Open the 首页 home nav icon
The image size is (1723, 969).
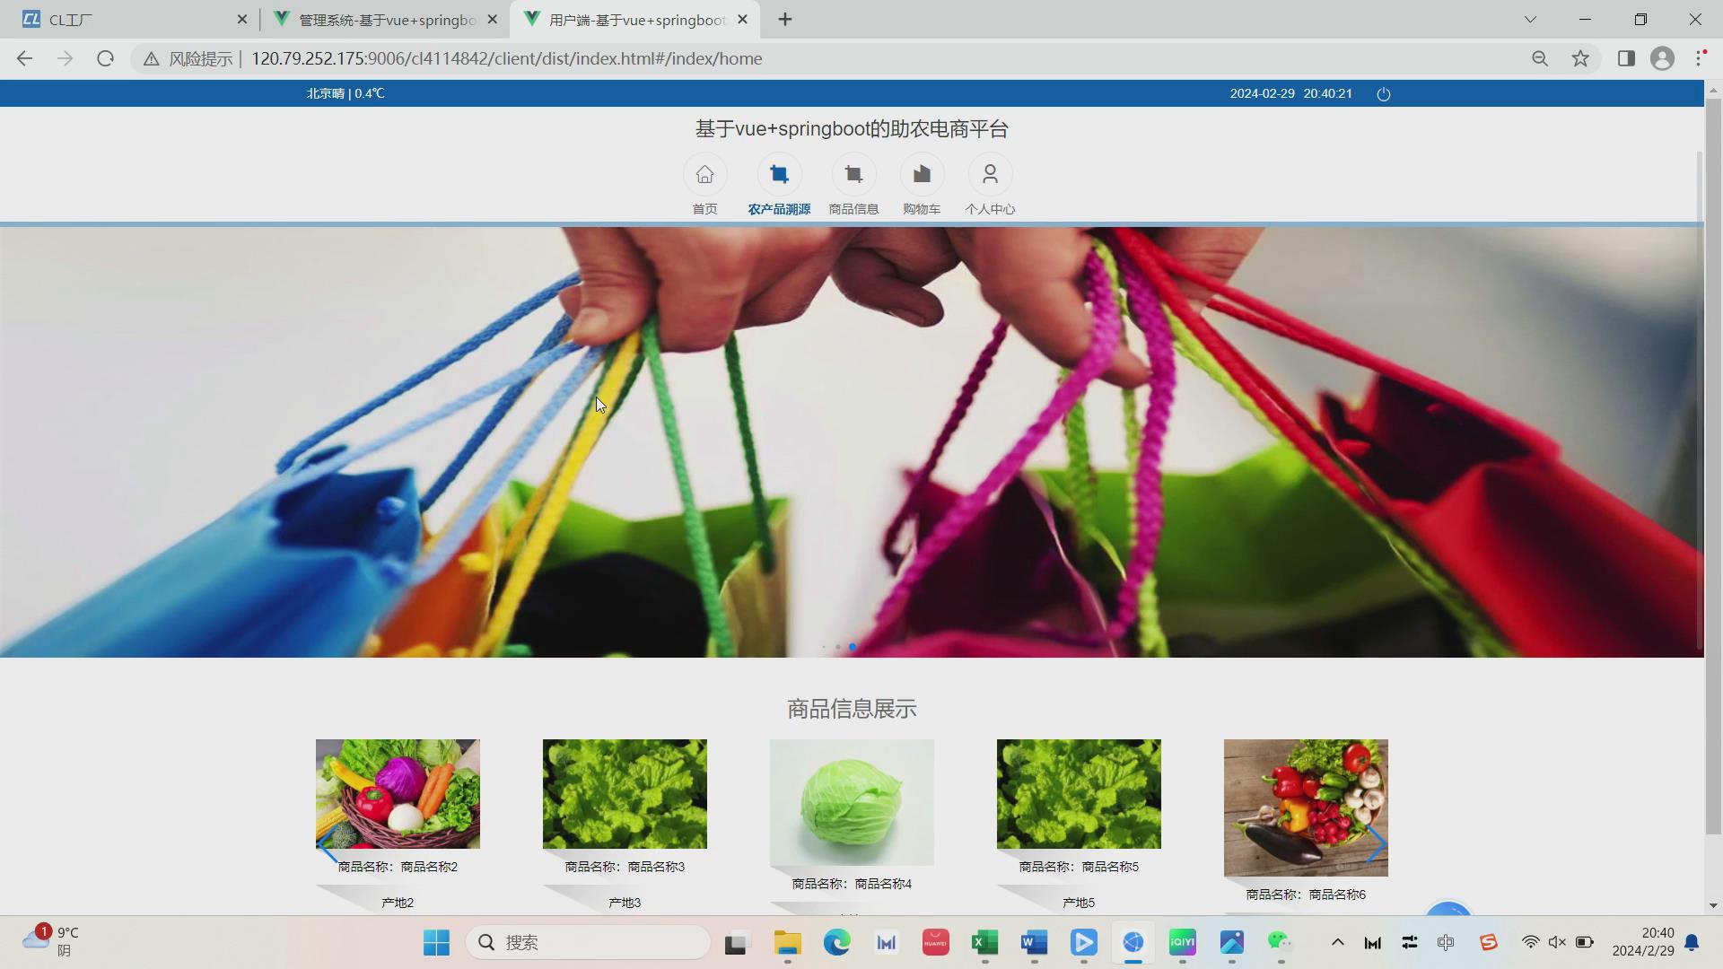point(704,175)
